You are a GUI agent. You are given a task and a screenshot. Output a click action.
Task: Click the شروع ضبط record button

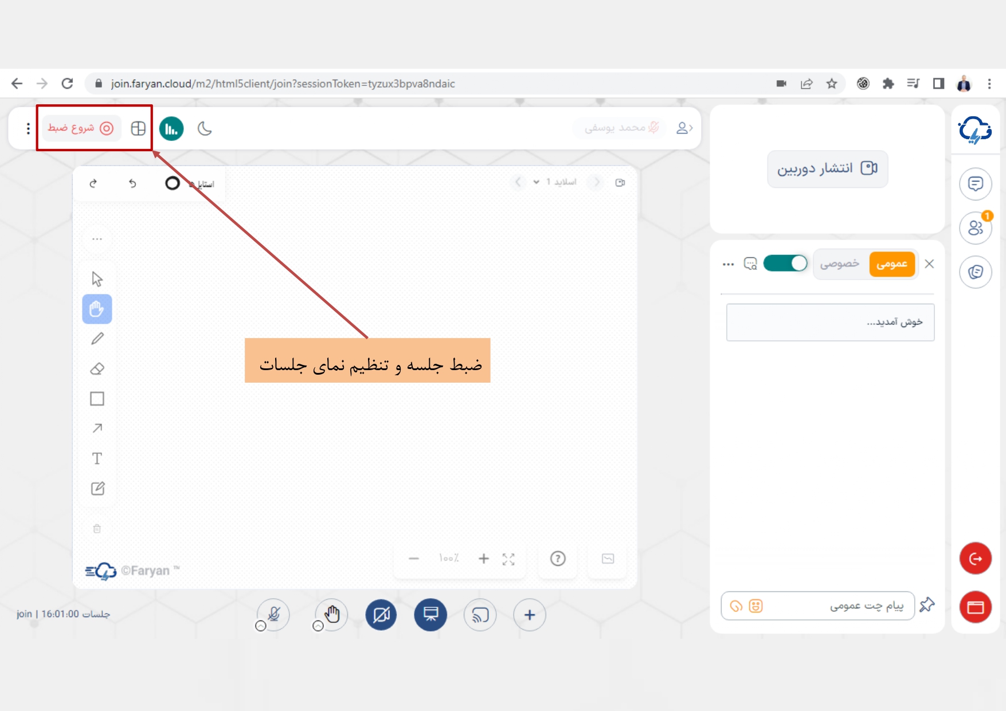pyautogui.click(x=81, y=128)
